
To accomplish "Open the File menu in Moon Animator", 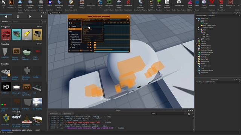I will [x=70, y=20].
